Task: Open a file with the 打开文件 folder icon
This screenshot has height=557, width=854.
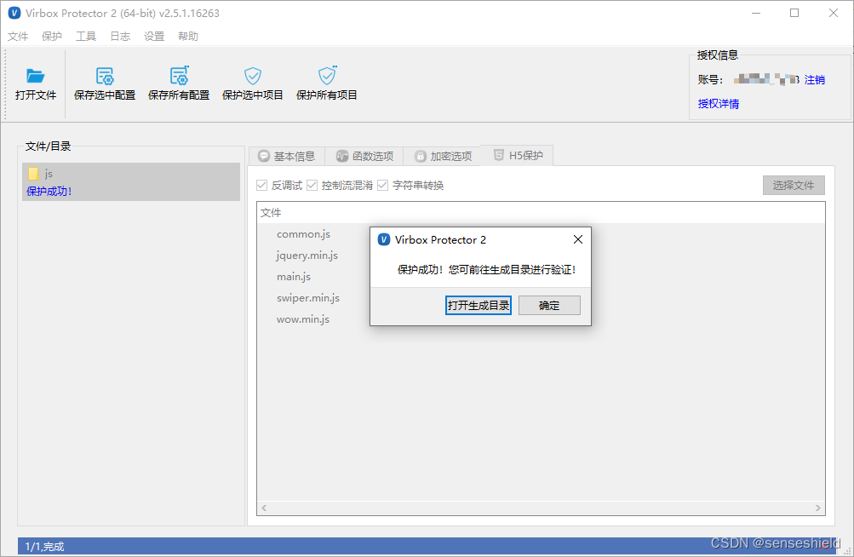Action: pyautogui.click(x=35, y=76)
